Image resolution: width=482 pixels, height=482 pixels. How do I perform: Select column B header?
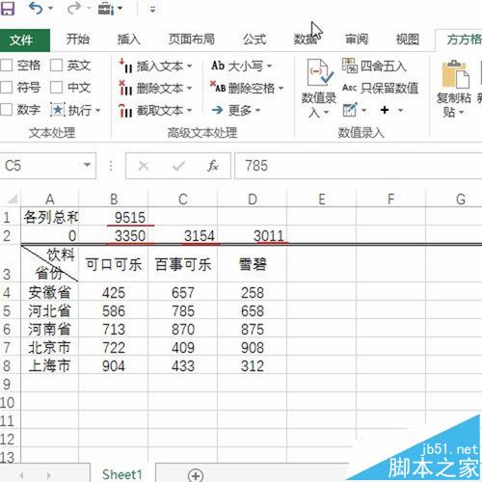114,200
